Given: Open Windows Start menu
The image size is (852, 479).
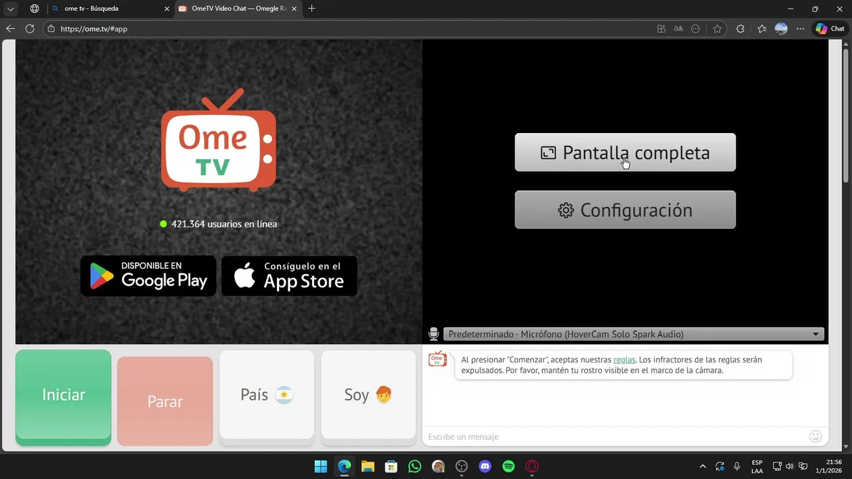Looking at the screenshot, I should (321, 466).
